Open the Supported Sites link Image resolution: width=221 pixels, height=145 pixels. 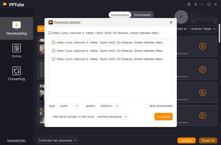16,140
